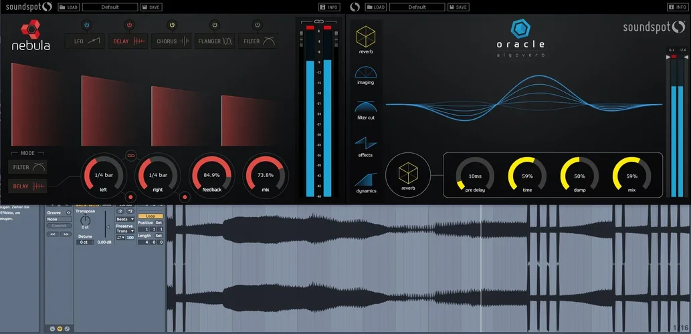Open the Beats warp mode dropdown
This screenshot has width=691, height=334.
[124, 219]
